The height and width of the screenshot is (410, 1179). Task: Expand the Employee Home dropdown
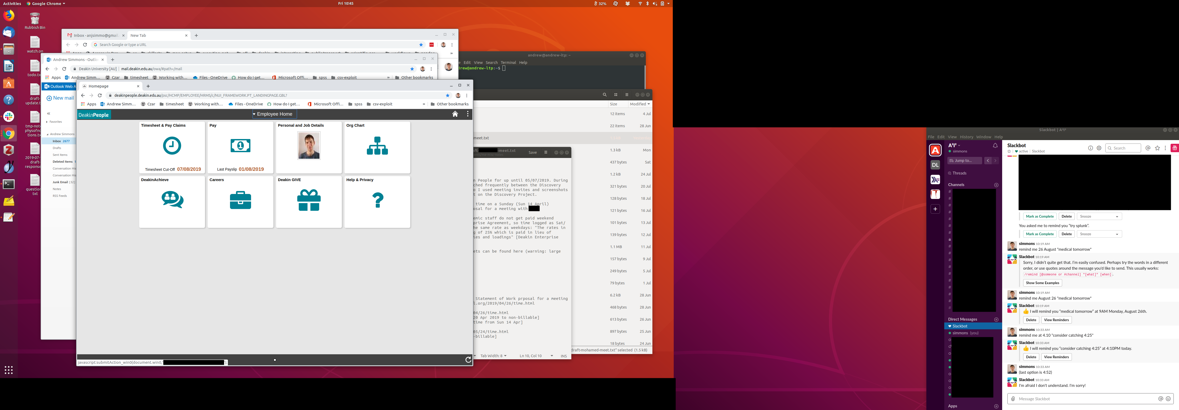pos(274,114)
